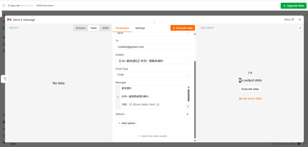Screen dimensions: 308x147
Task: Click the Subject input field
Action: click(153, 61)
